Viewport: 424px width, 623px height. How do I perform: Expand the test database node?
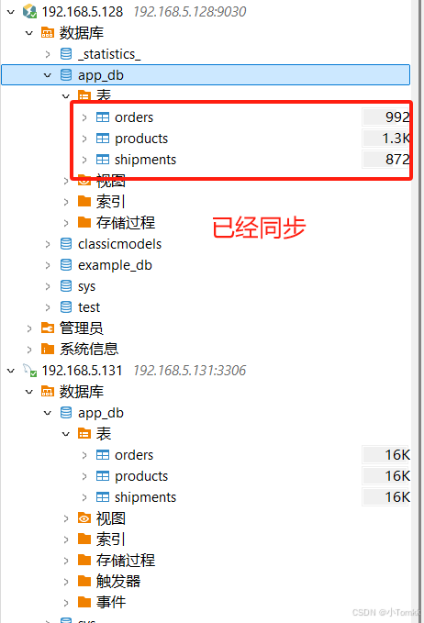pyautogui.click(x=48, y=307)
